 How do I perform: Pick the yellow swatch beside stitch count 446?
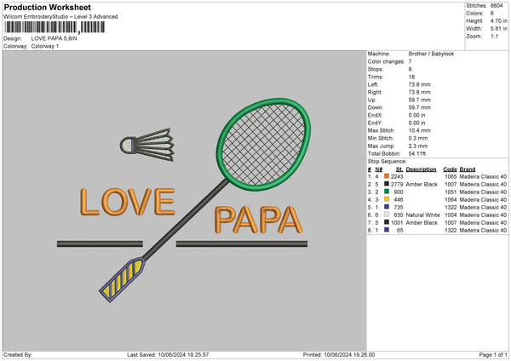click(387, 199)
